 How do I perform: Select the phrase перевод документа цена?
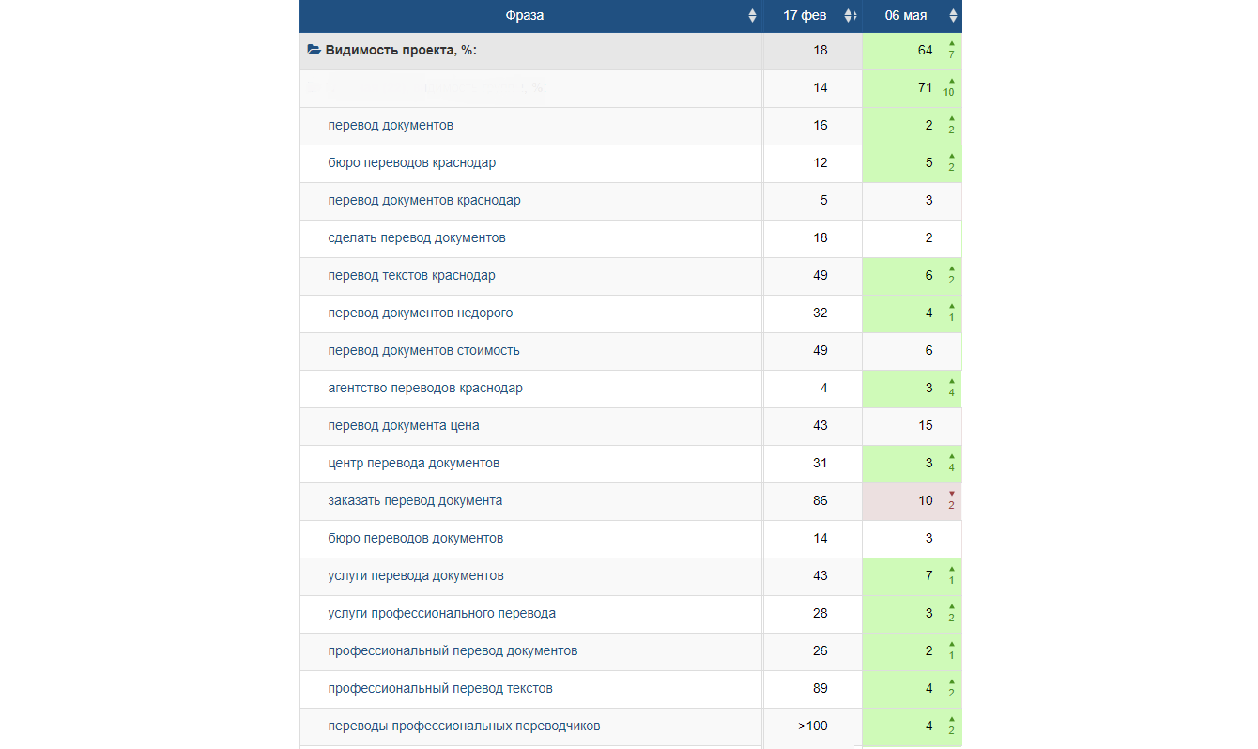pos(404,426)
